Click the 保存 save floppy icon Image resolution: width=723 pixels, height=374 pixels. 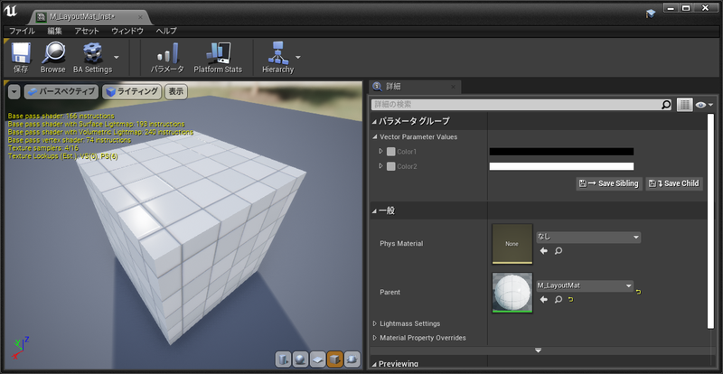[x=21, y=53]
